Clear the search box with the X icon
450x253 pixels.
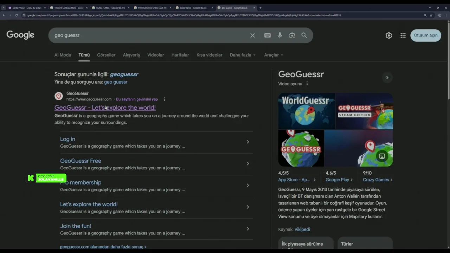[252, 35]
